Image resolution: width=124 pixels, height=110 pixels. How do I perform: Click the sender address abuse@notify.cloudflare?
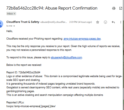pos(53,22)
